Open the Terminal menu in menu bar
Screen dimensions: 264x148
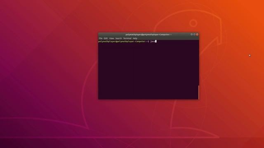[127, 38]
